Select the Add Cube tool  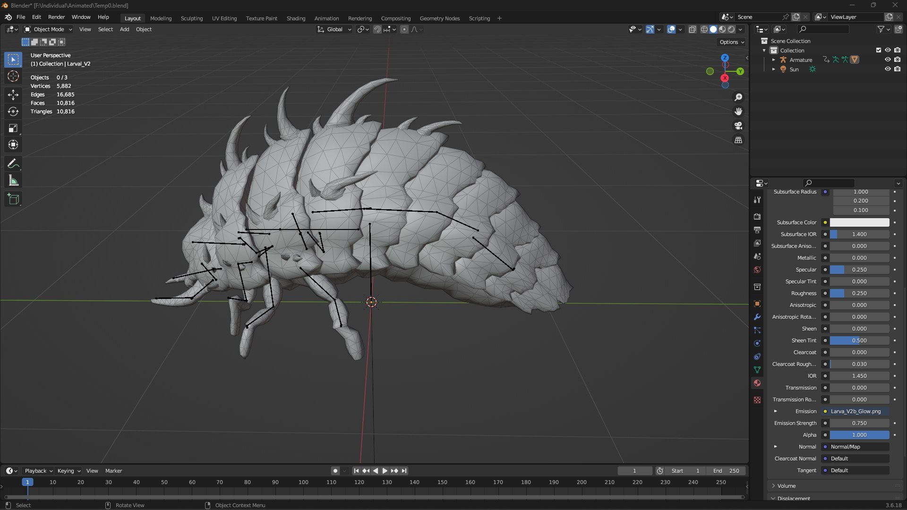click(13, 199)
